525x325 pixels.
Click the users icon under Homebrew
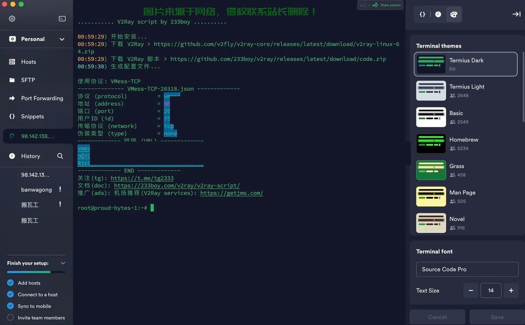click(x=453, y=148)
